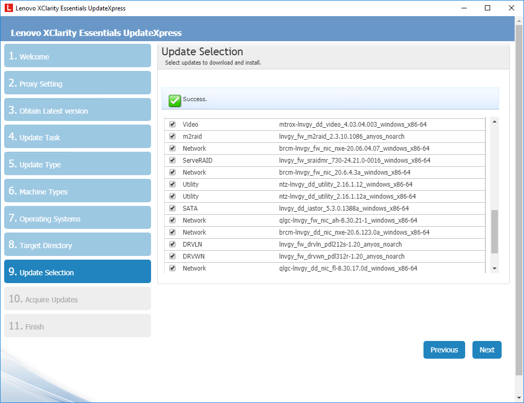Click the Success. status message text
524x403 pixels.
pyautogui.click(x=195, y=100)
